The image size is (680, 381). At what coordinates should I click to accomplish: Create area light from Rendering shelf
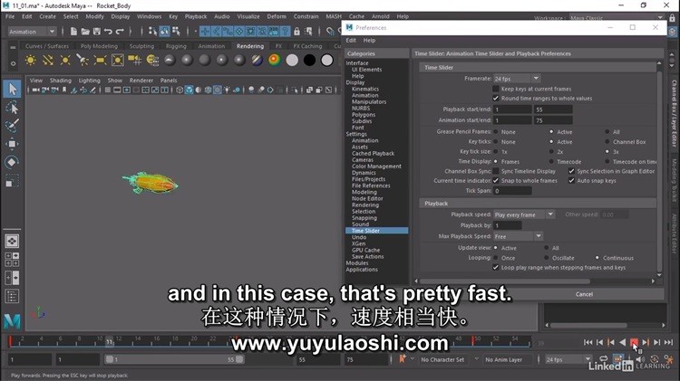click(x=100, y=60)
